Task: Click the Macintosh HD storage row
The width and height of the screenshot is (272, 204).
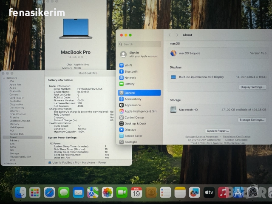Action: (x=218, y=110)
